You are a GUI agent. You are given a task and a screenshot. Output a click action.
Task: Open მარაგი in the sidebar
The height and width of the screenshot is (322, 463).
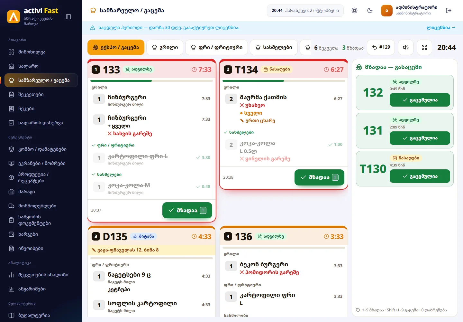41,192
